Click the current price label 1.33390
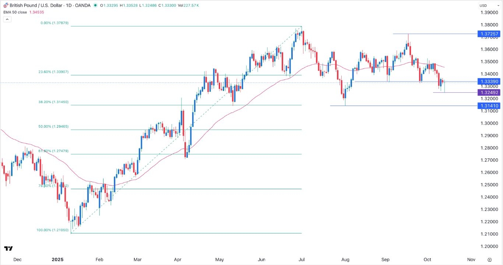 pyautogui.click(x=489, y=81)
